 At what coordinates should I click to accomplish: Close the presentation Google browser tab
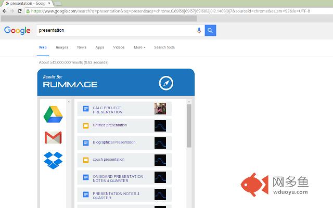(x=49, y=4)
